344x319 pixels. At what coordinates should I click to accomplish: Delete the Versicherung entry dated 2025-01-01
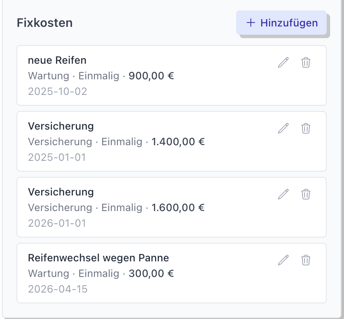point(305,128)
